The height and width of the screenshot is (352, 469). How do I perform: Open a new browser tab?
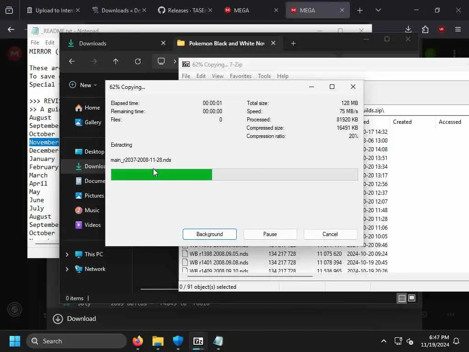tap(360, 11)
